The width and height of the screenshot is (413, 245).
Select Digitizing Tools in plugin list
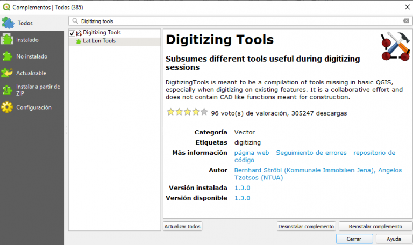coord(102,33)
